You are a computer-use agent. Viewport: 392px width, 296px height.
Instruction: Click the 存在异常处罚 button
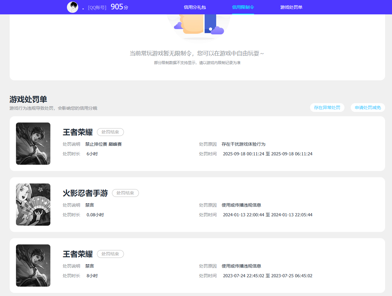click(327, 108)
